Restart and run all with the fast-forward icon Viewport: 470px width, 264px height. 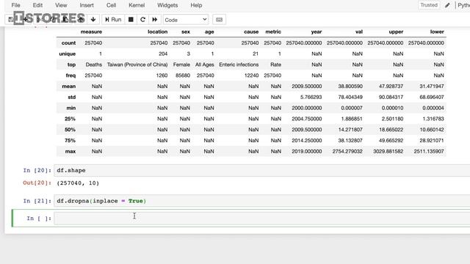[x=155, y=20]
